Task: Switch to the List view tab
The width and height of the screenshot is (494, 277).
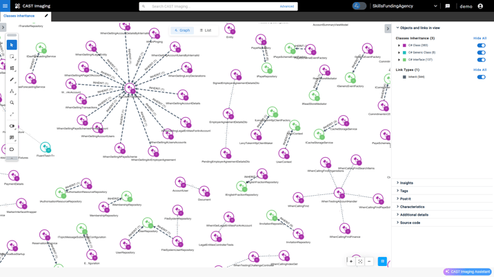Action: coord(206,30)
